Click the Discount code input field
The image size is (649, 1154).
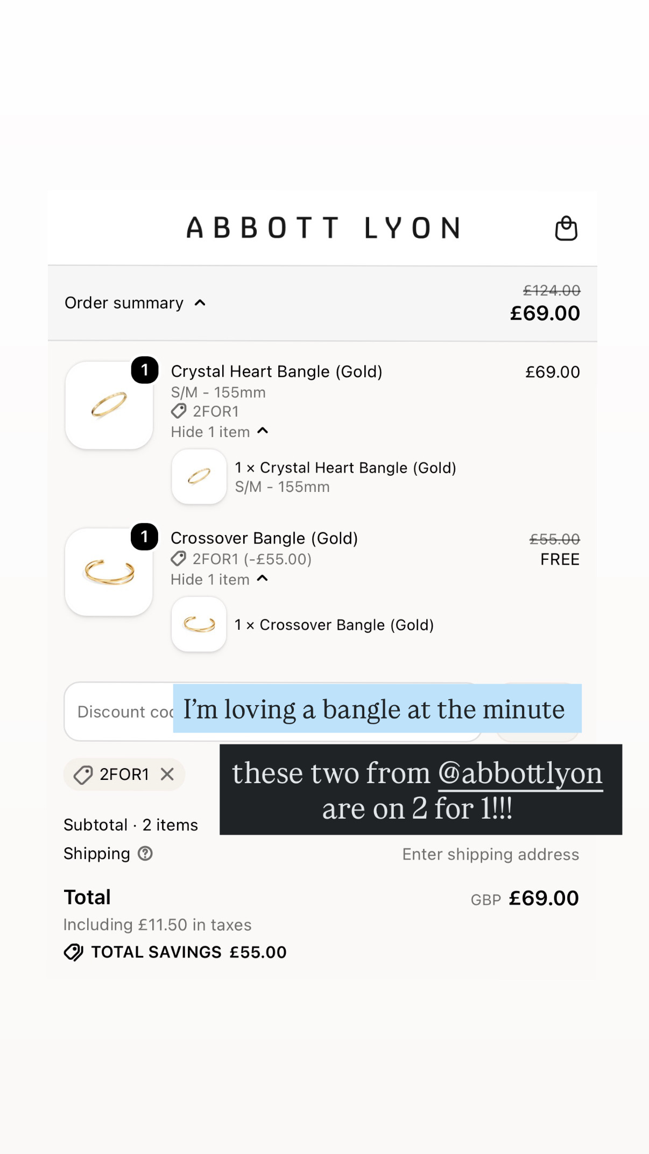(273, 712)
